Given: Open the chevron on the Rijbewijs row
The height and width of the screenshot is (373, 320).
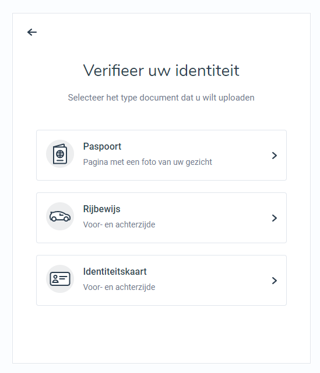Looking at the screenshot, I should [x=275, y=218].
